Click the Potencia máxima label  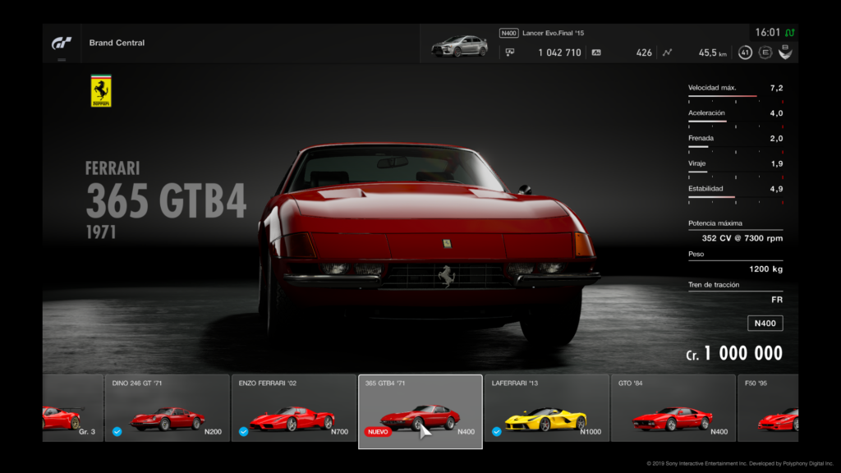[715, 223]
